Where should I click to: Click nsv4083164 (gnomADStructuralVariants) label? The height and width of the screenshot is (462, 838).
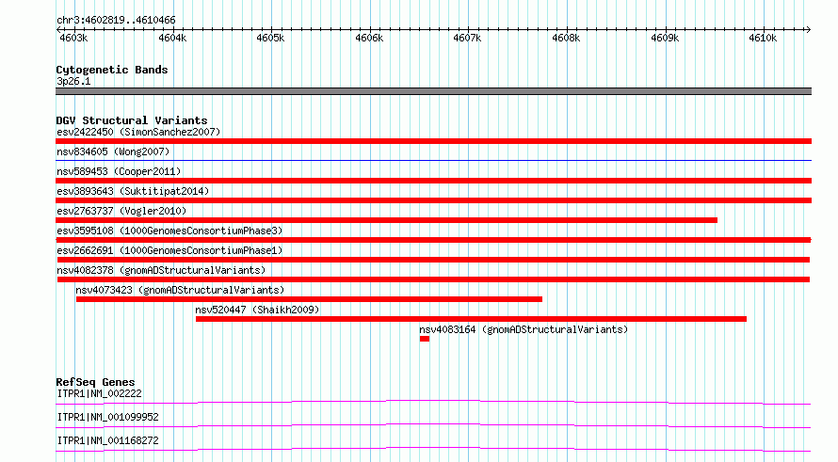(524, 329)
